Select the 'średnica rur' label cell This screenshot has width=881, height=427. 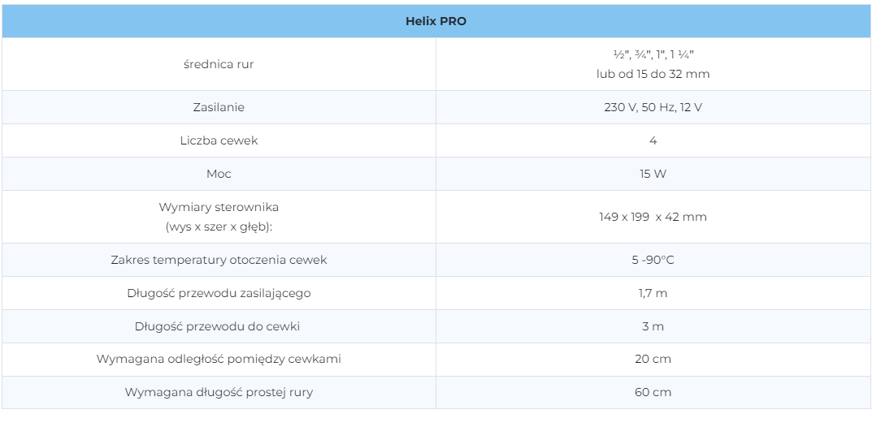point(219,64)
